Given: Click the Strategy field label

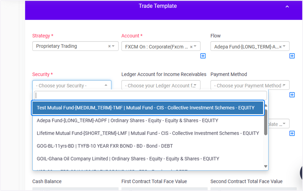Looking at the screenshot, I should 43,36.
